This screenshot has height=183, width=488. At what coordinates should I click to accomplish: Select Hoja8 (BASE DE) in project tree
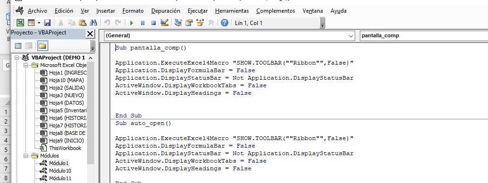click(x=67, y=133)
